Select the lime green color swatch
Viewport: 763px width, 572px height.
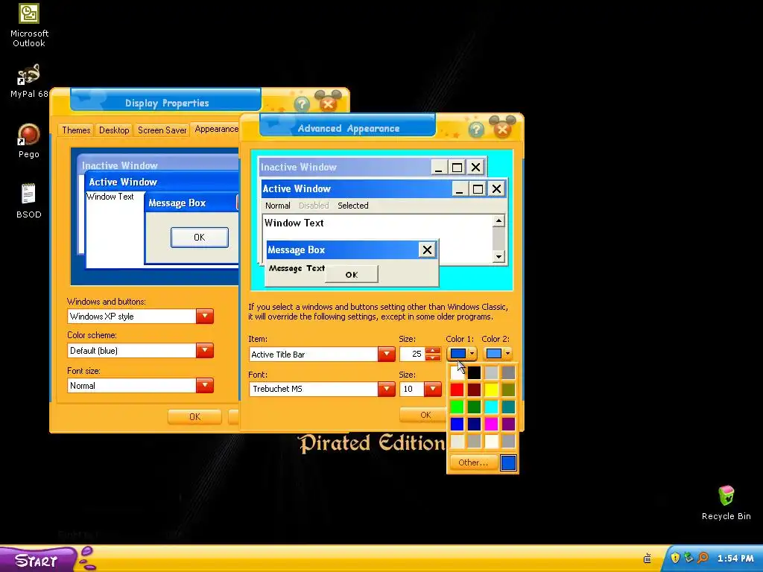coord(457,407)
